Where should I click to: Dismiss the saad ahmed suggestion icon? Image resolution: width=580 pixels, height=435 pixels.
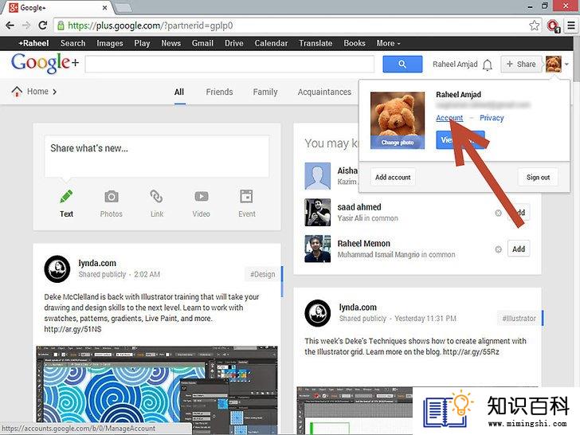click(498, 213)
